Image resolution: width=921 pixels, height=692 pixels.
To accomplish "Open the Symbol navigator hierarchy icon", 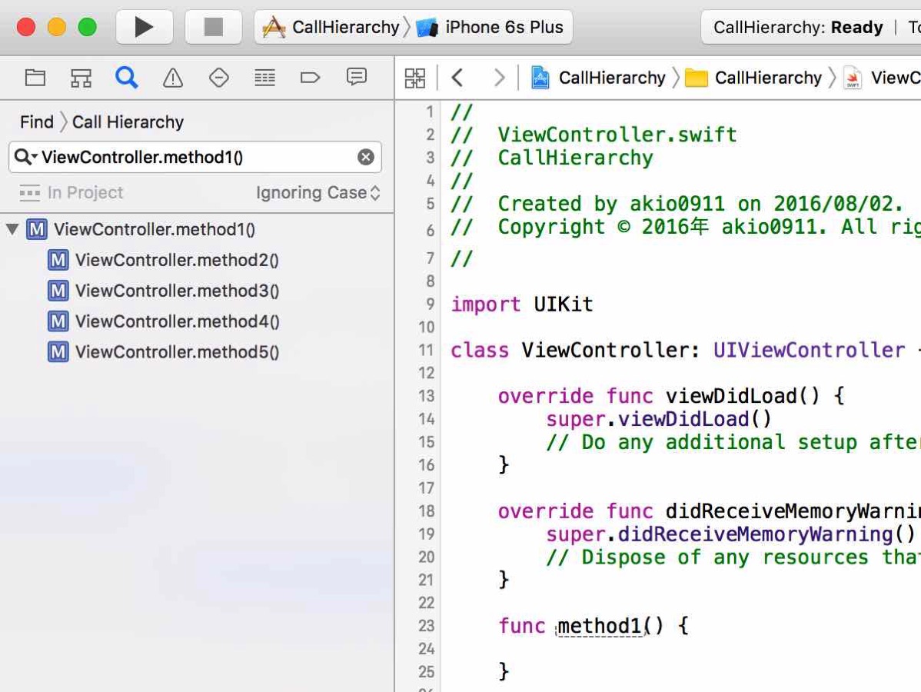I will [81, 78].
